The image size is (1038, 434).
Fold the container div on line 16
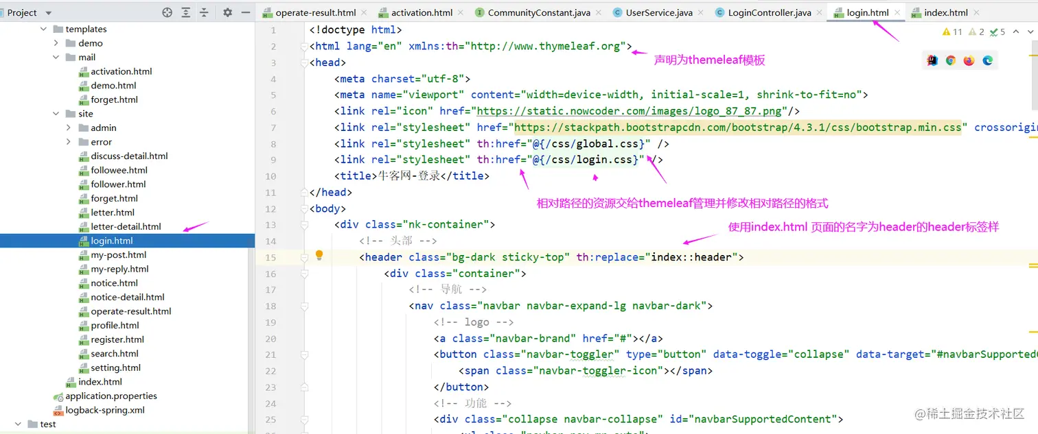(304, 273)
